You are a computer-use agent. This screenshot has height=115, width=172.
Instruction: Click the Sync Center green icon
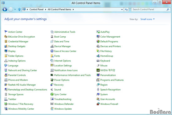click(x=52, y=94)
